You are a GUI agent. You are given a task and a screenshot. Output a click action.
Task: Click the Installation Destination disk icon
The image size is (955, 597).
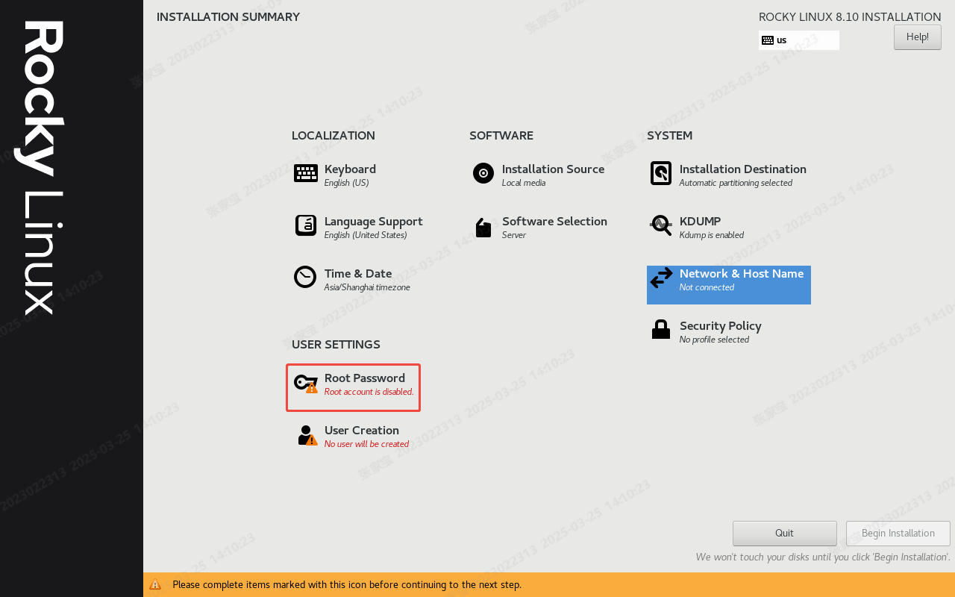click(661, 173)
